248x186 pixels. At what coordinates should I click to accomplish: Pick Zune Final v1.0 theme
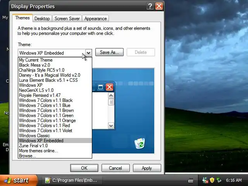point(55,146)
